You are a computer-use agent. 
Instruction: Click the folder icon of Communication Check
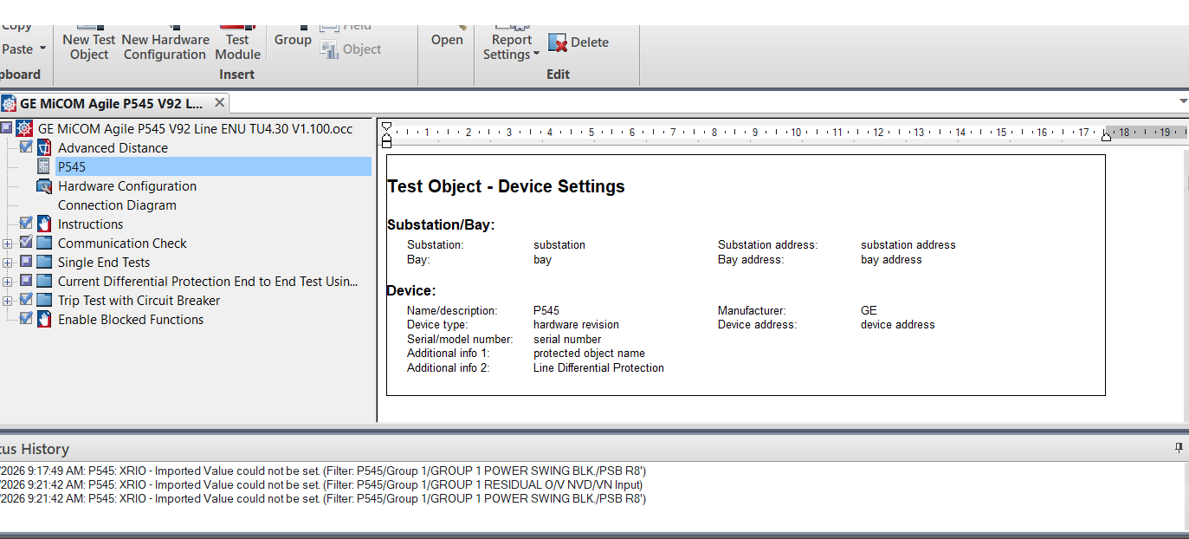coord(43,243)
